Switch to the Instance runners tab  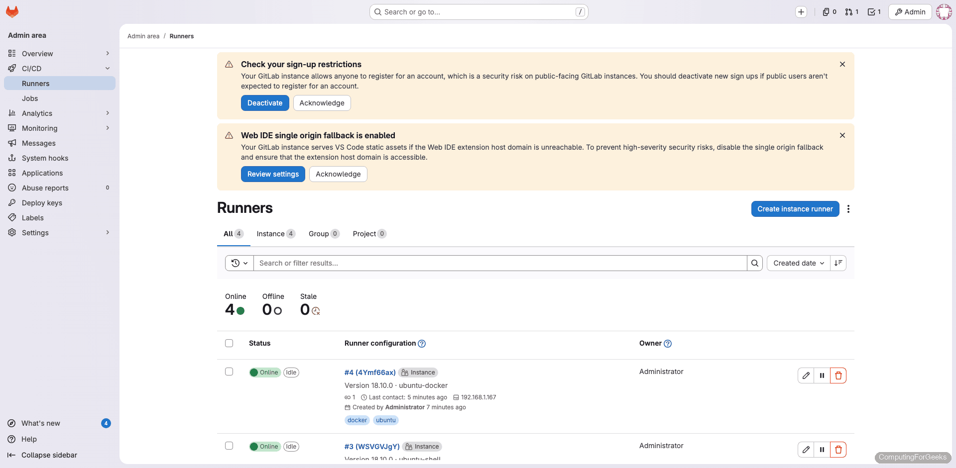pyautogui.click(x=272, y=234)
